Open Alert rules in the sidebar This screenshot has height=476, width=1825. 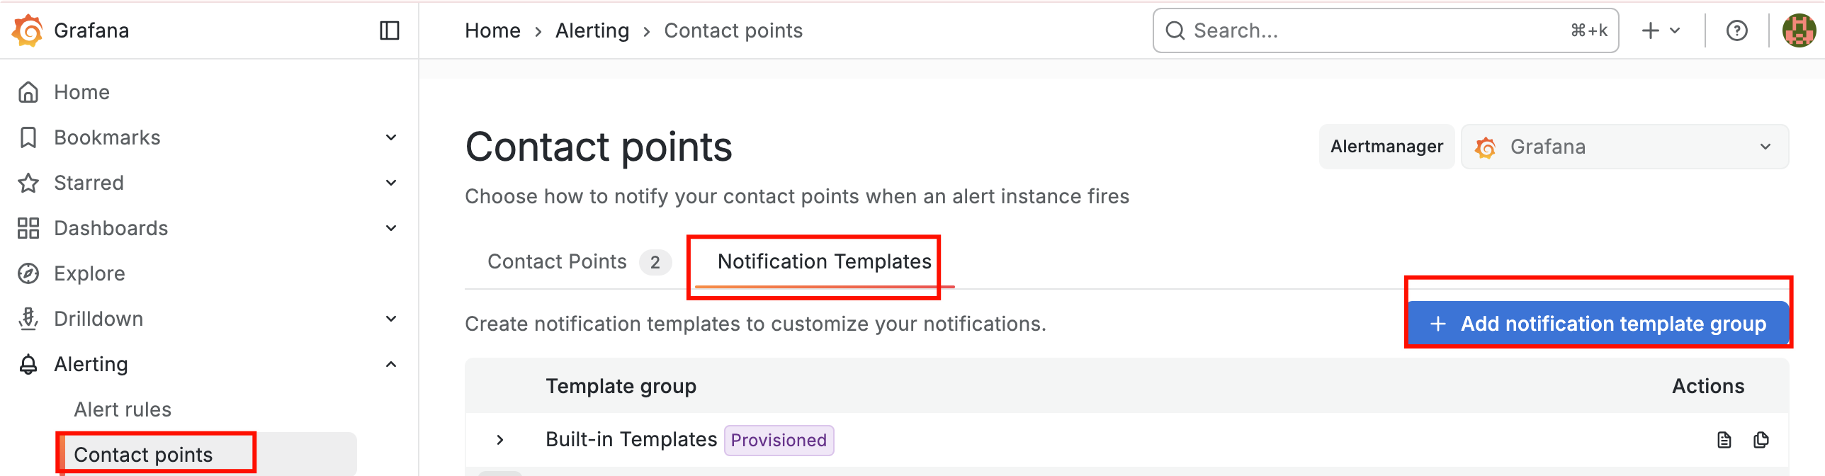pyautogui.click(x=123, y=409)
